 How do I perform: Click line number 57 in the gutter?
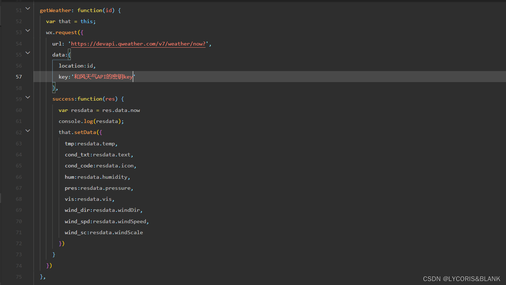tap(18, 77)
